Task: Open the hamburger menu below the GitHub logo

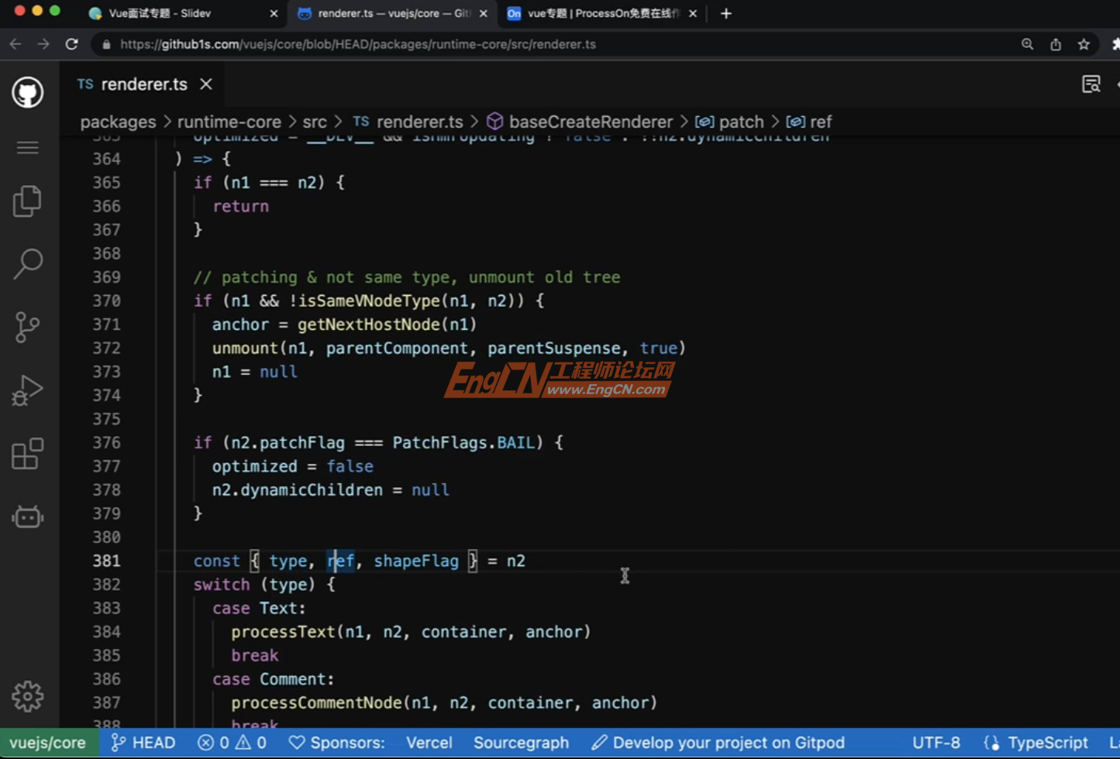Action: [x=27, y=147]
